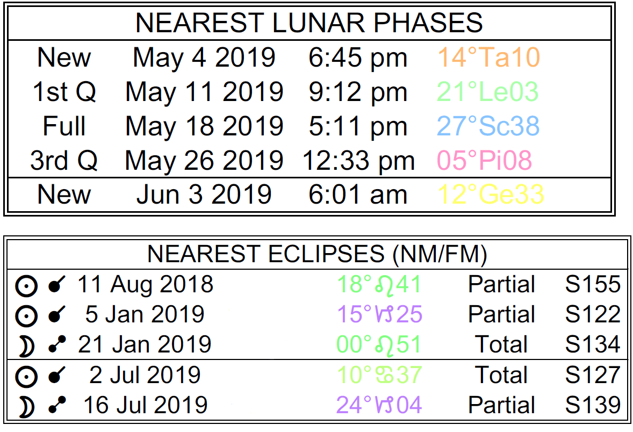The width and height of the screenshot is (633, 432).
Task: Select the Moon symbol beside 21 Jan 2019
Action: (x=26, y=346)
